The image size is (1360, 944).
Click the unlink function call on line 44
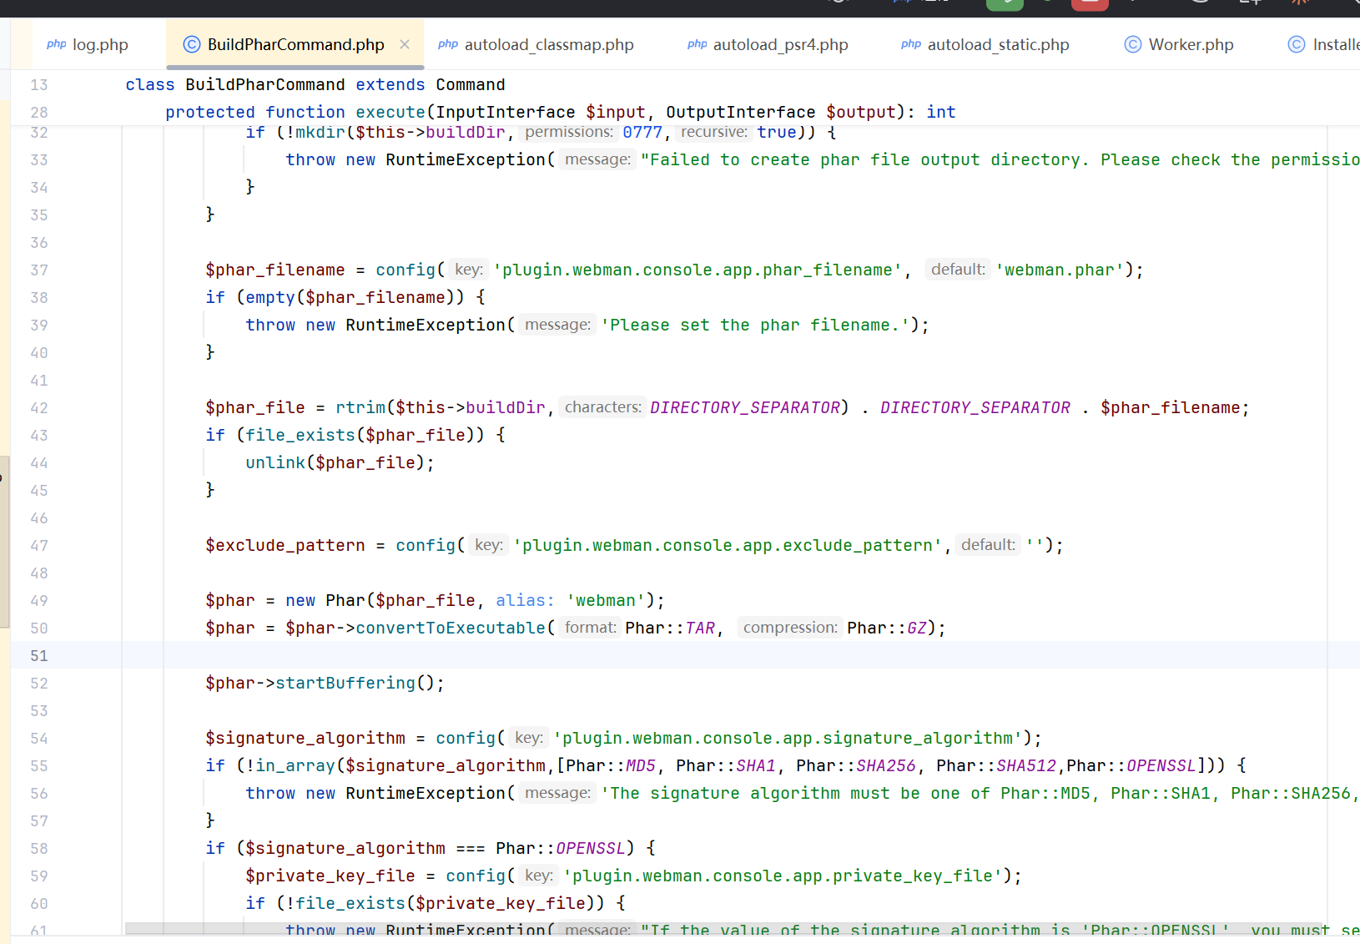pos(275,463)
